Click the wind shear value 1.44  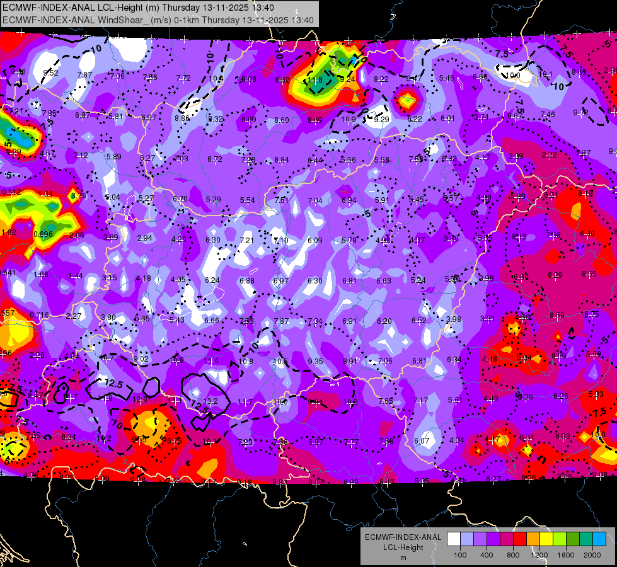point(76,276)
